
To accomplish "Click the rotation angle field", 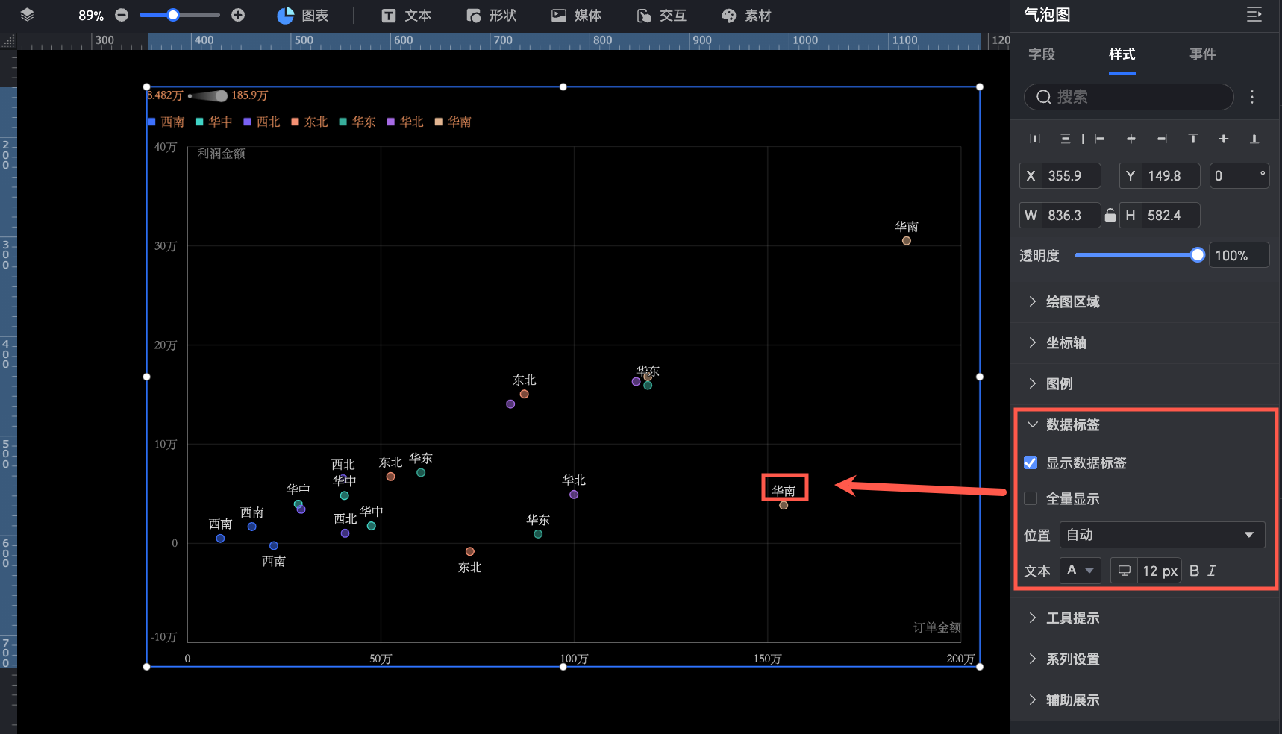I will [x=1239, y=176].
